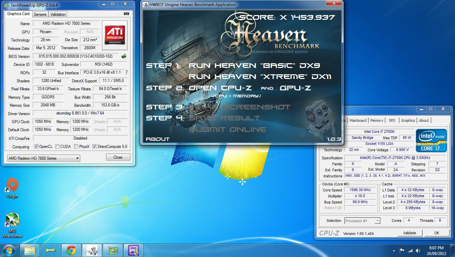Image resolution: width=455 pixels, height=257 pixels.
Task: Switch to the Mainboard tab in CPU-Z
Action: pyautogui.click(x=358, y=120)
